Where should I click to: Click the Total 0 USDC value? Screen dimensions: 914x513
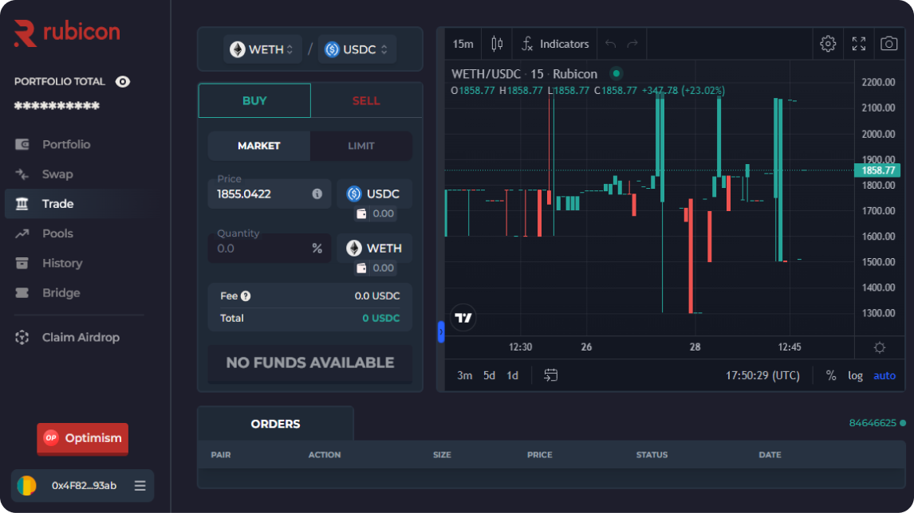tap(381, 318)
